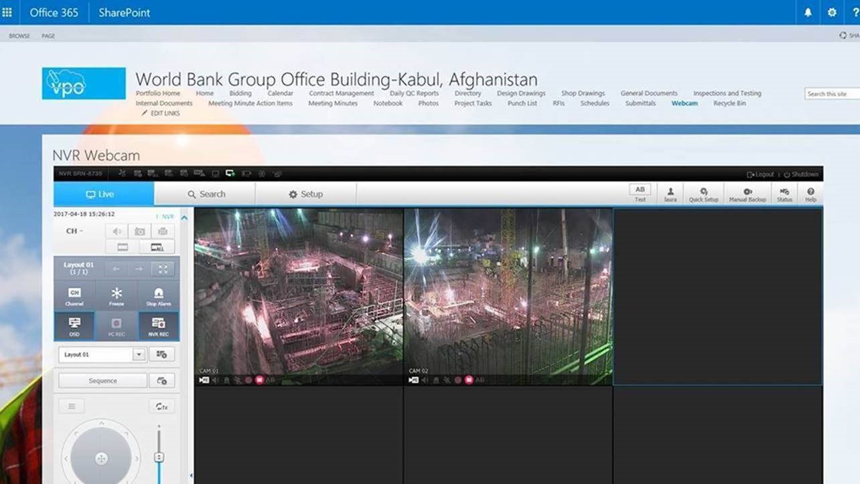Click the Manual Backup icon
Viewport: 860px width, 484px height.
coord(747,194)
